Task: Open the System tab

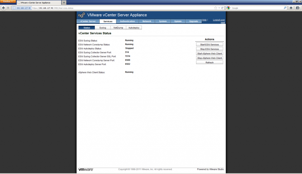Action: click(163, 21)
